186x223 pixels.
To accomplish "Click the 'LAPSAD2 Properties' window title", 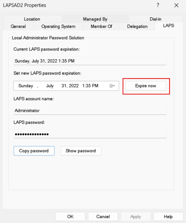I will pyautogui.click(x=25, y=5).
